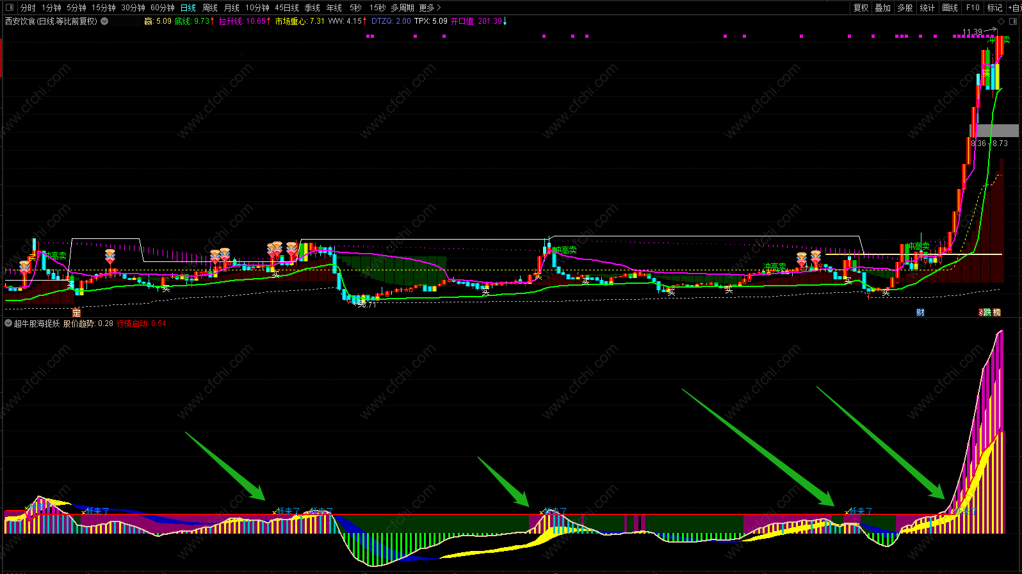Select the 15秒 period
Viewport: 1022px width, 574px height.
click(x=377, y=8)
